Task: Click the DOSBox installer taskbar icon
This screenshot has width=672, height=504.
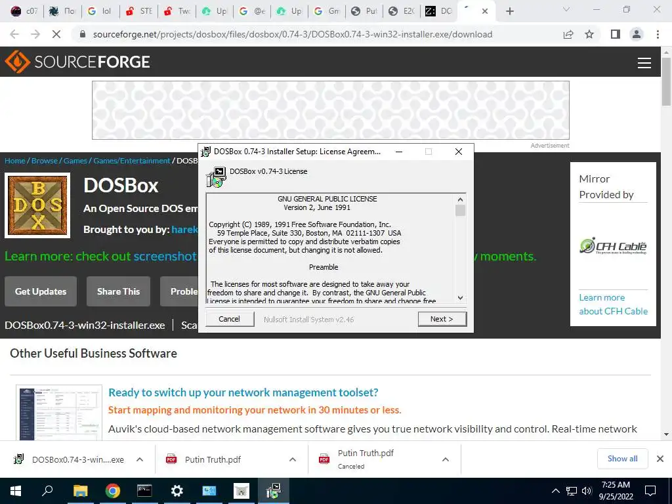Action: [x=274, y=491]
